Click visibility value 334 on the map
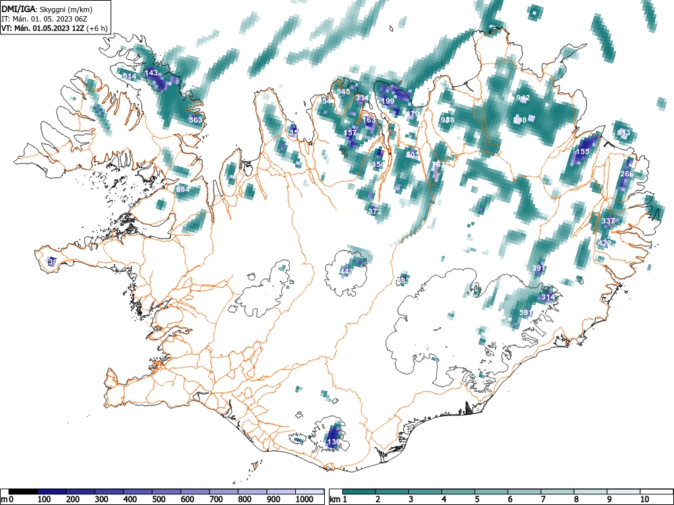The image size is (674, 505). point(362,98)
